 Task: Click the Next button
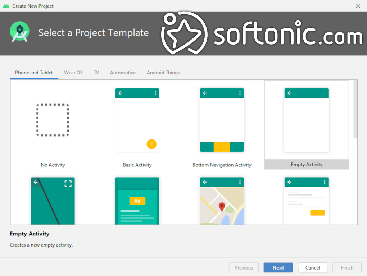pos(278,268)
